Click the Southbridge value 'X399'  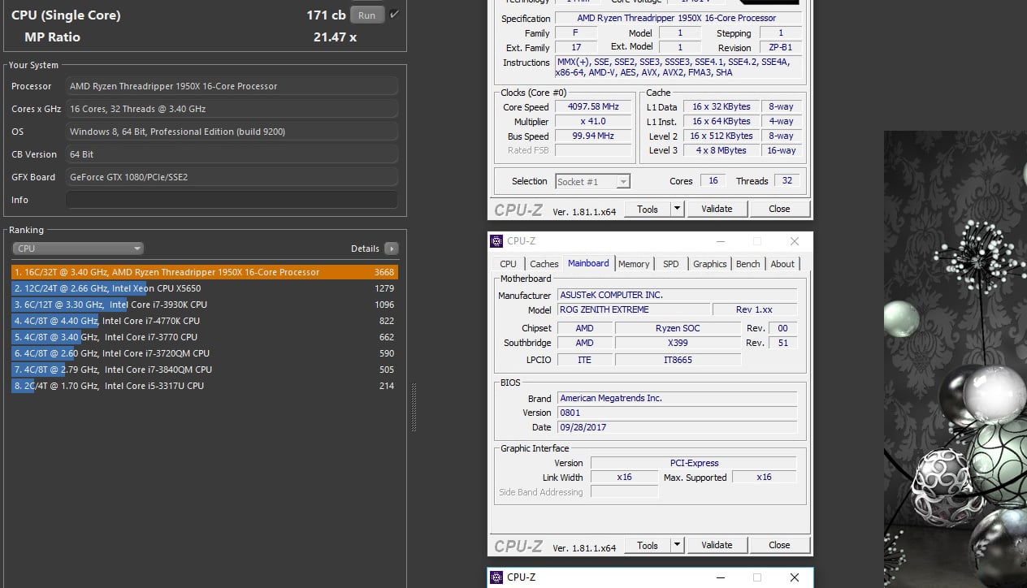pos(678,344)
